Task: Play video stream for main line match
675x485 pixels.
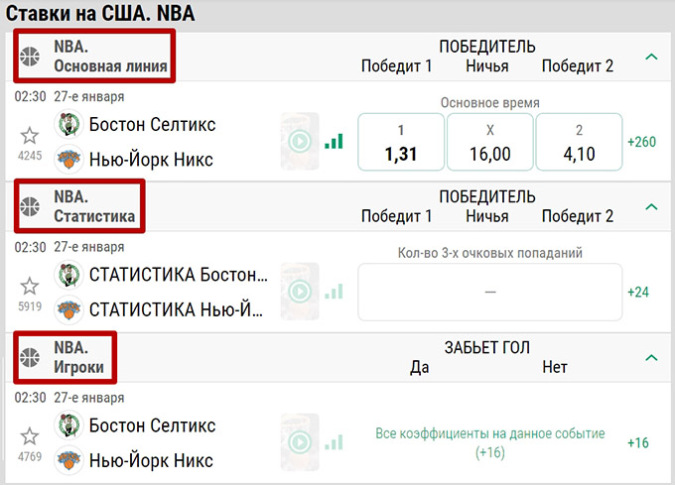Action: 300,141
